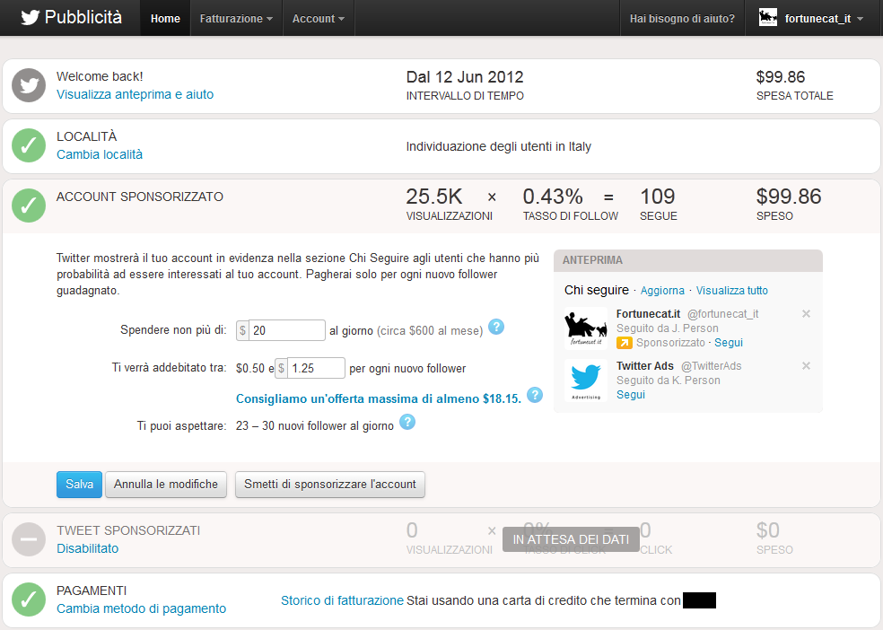Click the recommended bid $18.15 message
Image resolution: width=883 pixels, height=630 pixels.
[x=379, y=398]
